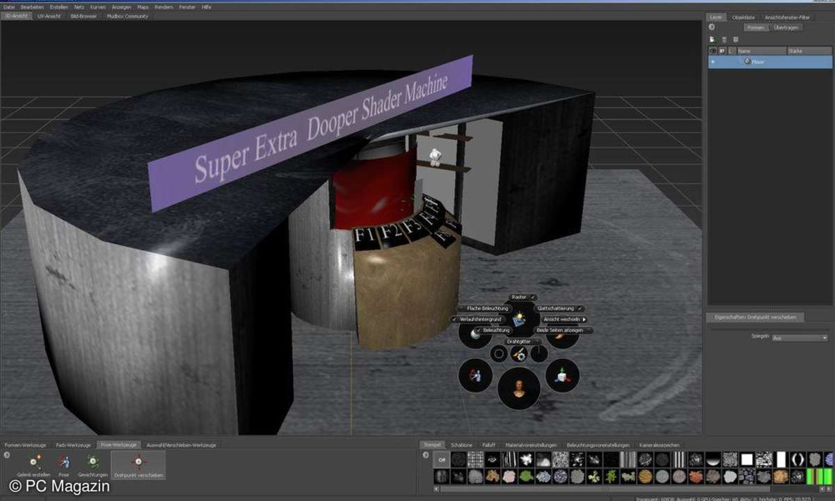Screen dimensions: 835x501
Task: Select the green striped stamp thumbnail
Action: pos(814,476)
